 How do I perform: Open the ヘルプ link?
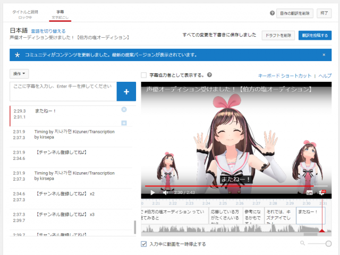coord(325,75)
